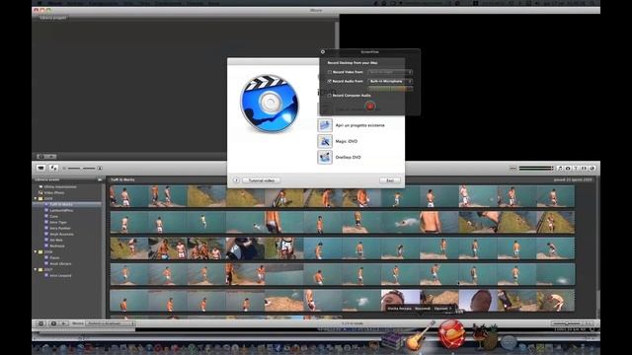Viewport: 632px width, 355px height.
Task: Click the 'Apri un progetto esistente' icon
Action: 325,125
